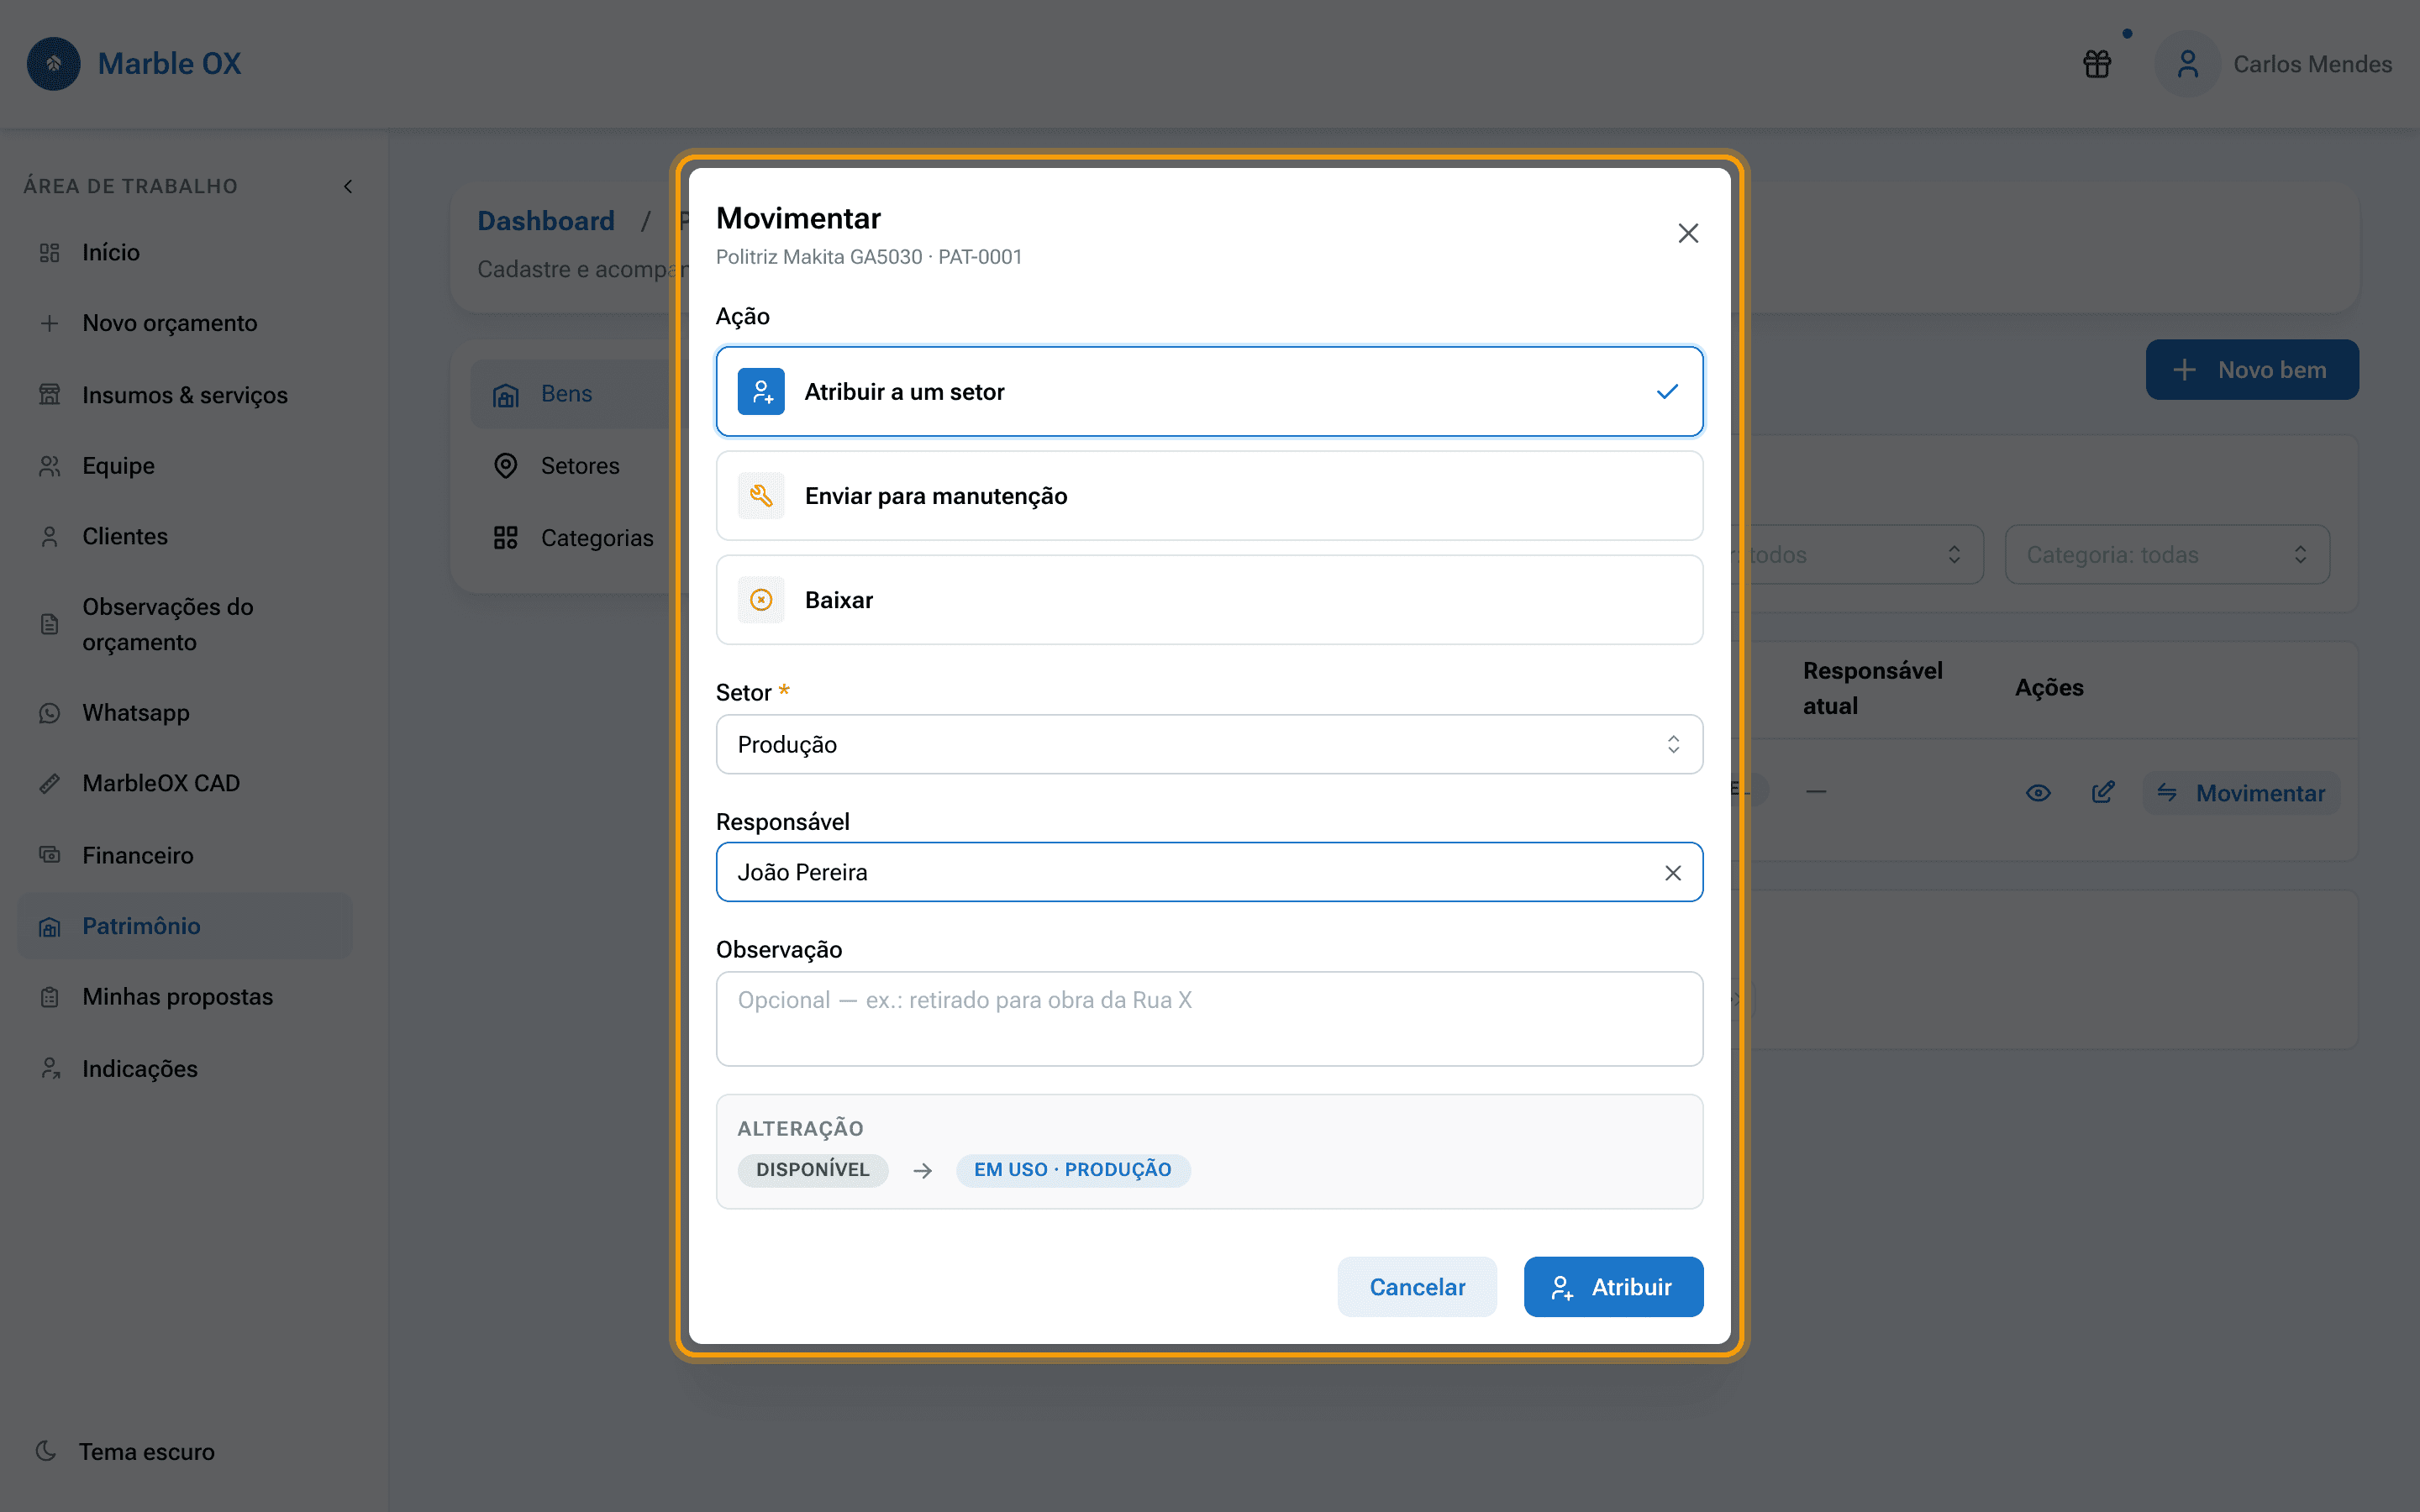Image resolution: width=2420 pixels, height=1512 pixels.
Task: Follow the Dashboard breadcrumb link
Action: 546,221
